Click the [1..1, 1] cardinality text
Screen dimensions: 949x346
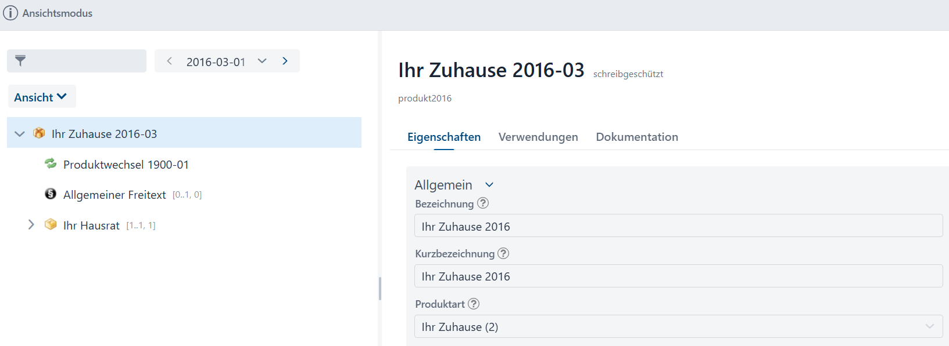click(141, 225)
